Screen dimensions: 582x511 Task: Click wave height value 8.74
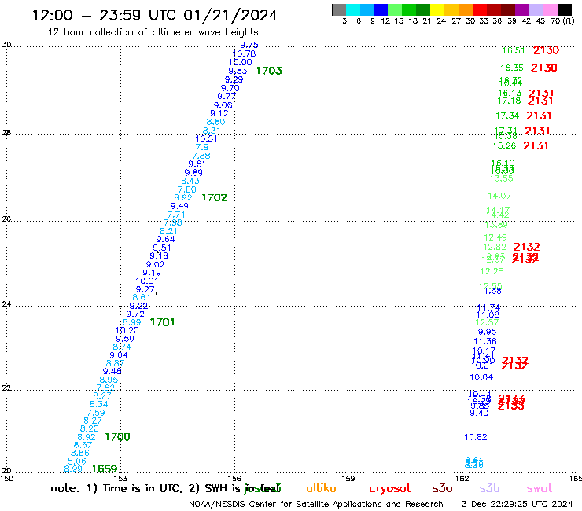(122, 347)
